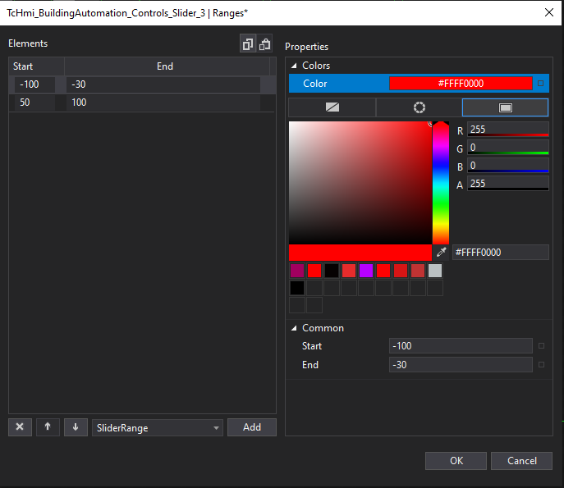Click the large red current color preview bar
This screenshot has width=564, height=488.
click(360, 253)
